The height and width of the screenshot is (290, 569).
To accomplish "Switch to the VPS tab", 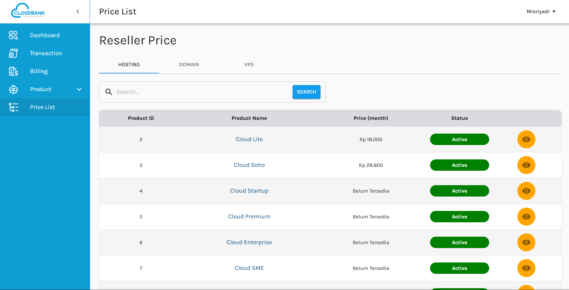I will pyautogui.click(x=249, y=65).
